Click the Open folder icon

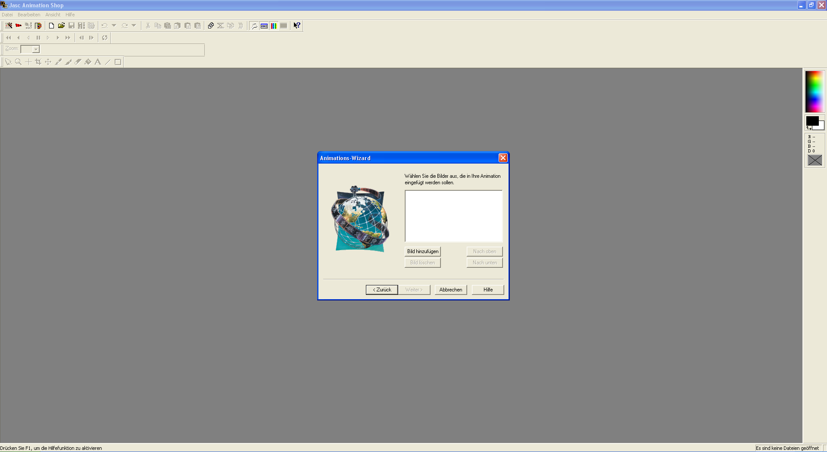(x=61, y=26)
